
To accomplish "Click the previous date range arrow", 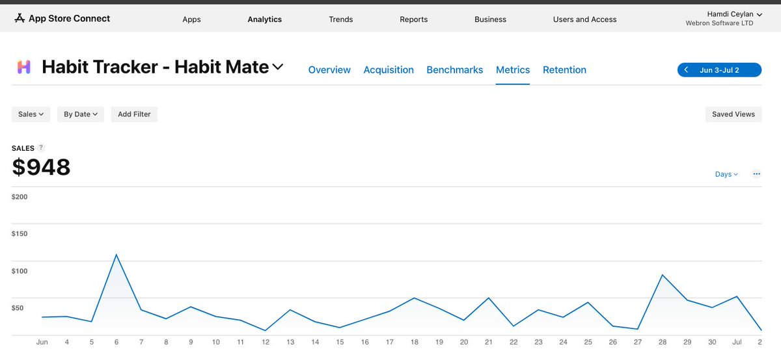I will 686,70.
